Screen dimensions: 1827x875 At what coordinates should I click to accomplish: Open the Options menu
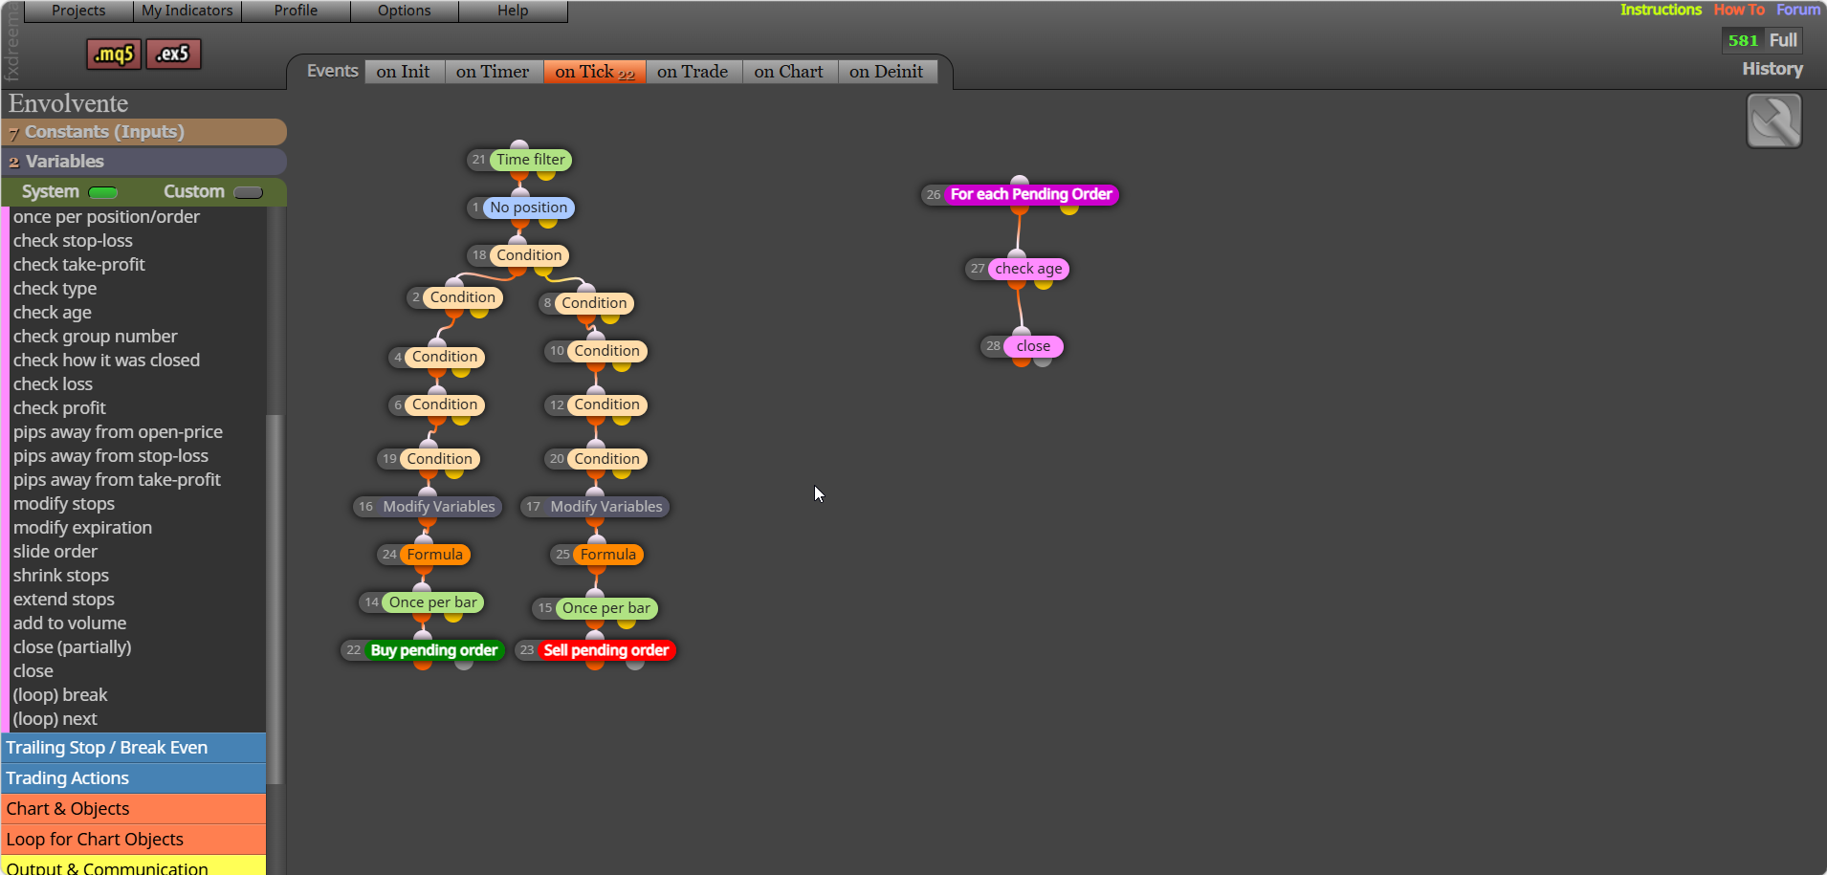(405, 11)
